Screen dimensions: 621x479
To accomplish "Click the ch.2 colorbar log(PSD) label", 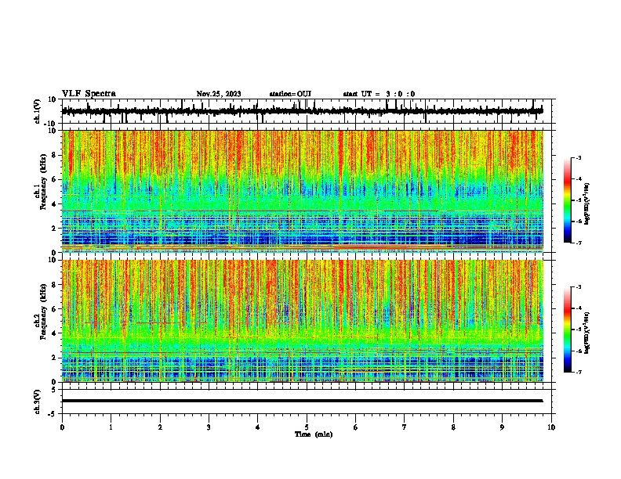I will tap(586, 333).
